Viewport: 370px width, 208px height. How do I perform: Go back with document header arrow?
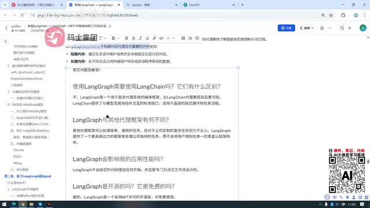pos(6,28)
